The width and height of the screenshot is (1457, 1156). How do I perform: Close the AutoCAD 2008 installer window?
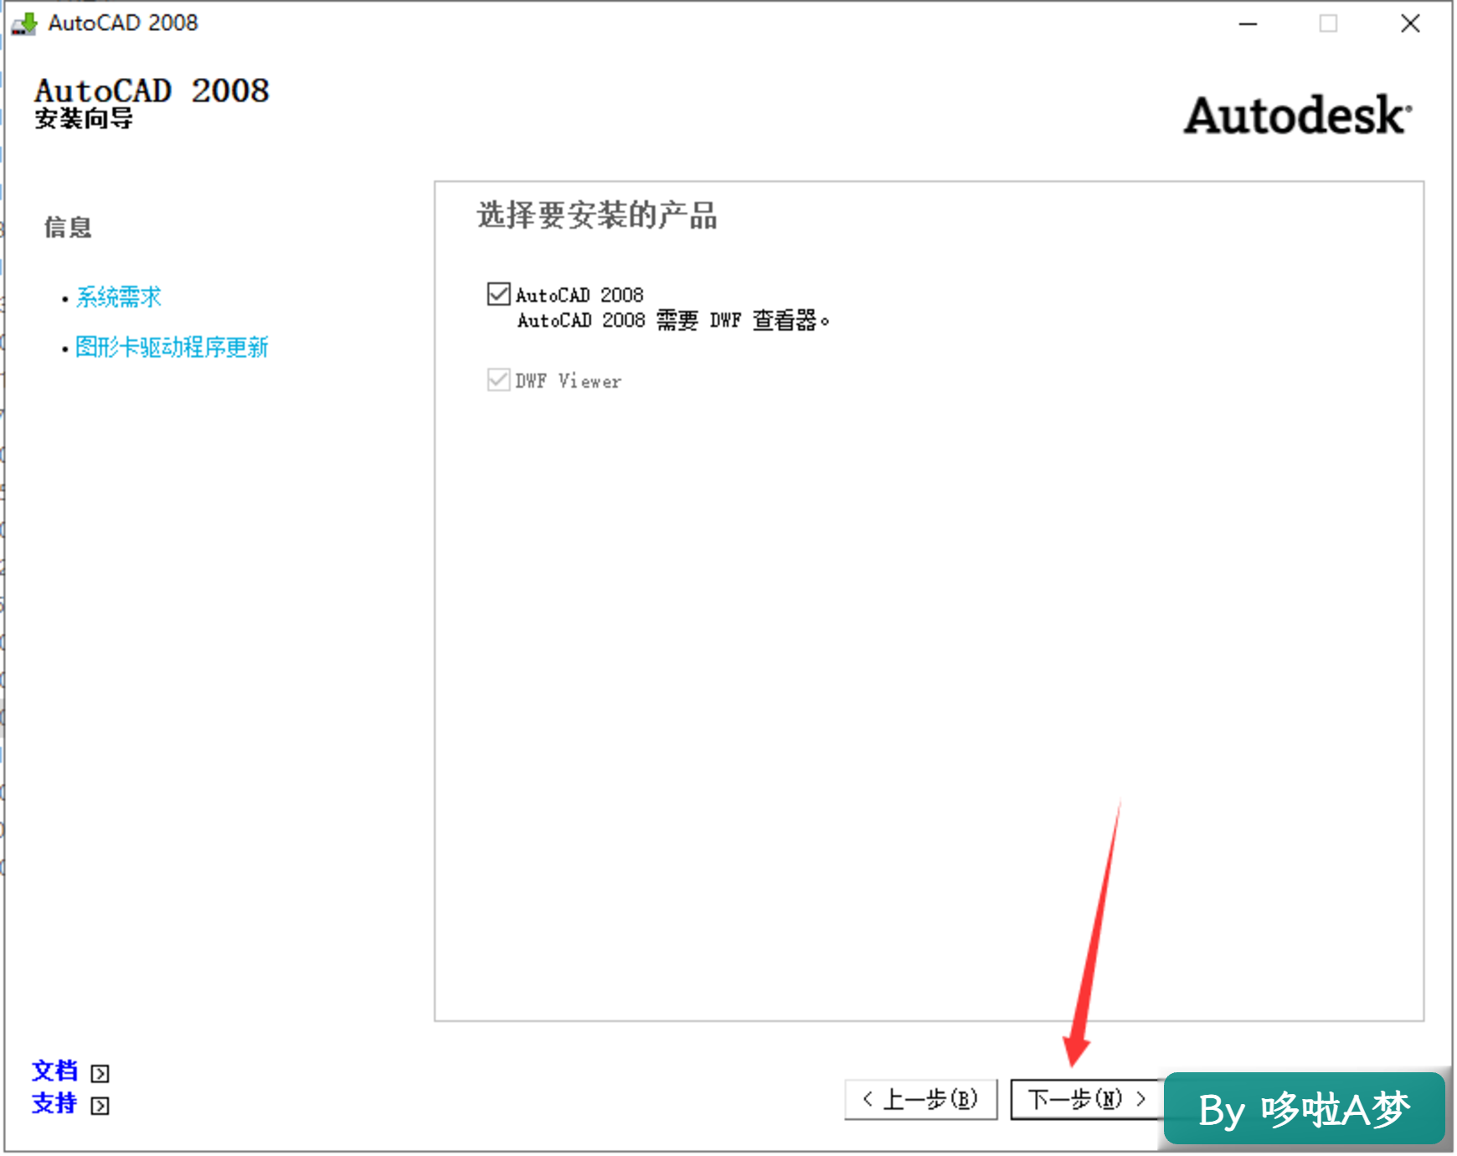click(x=1410, y=23)
